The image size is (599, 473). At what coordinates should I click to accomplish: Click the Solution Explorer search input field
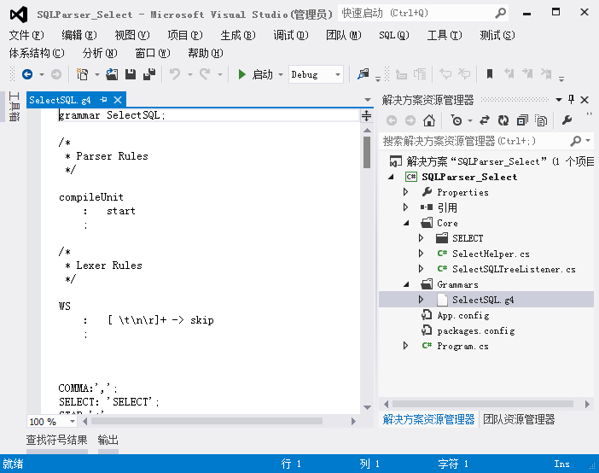(474, 141)
